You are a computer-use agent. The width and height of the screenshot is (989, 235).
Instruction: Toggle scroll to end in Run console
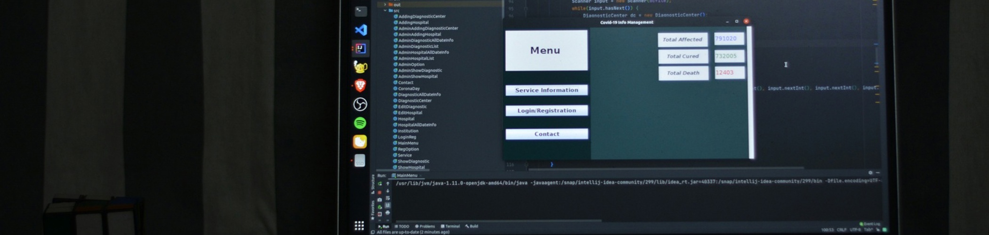coord(388,205)
